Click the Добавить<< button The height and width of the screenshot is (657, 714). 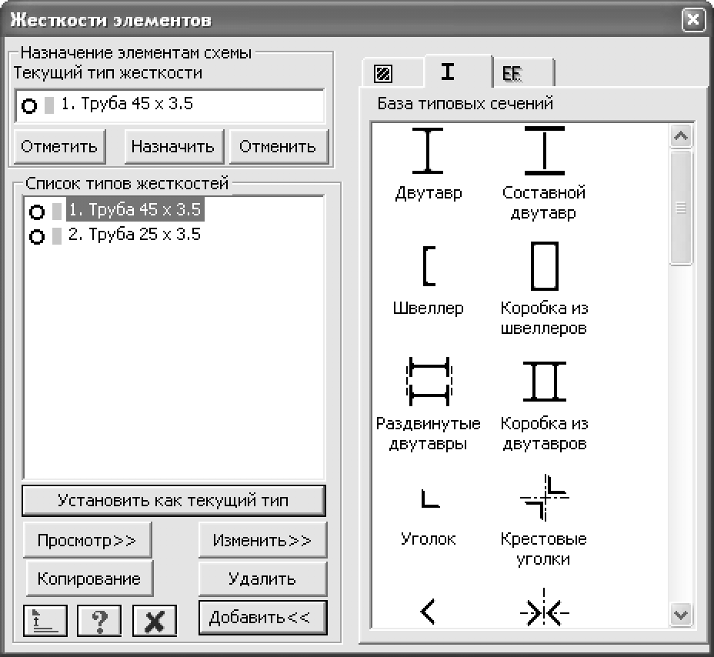click(262, 618)
